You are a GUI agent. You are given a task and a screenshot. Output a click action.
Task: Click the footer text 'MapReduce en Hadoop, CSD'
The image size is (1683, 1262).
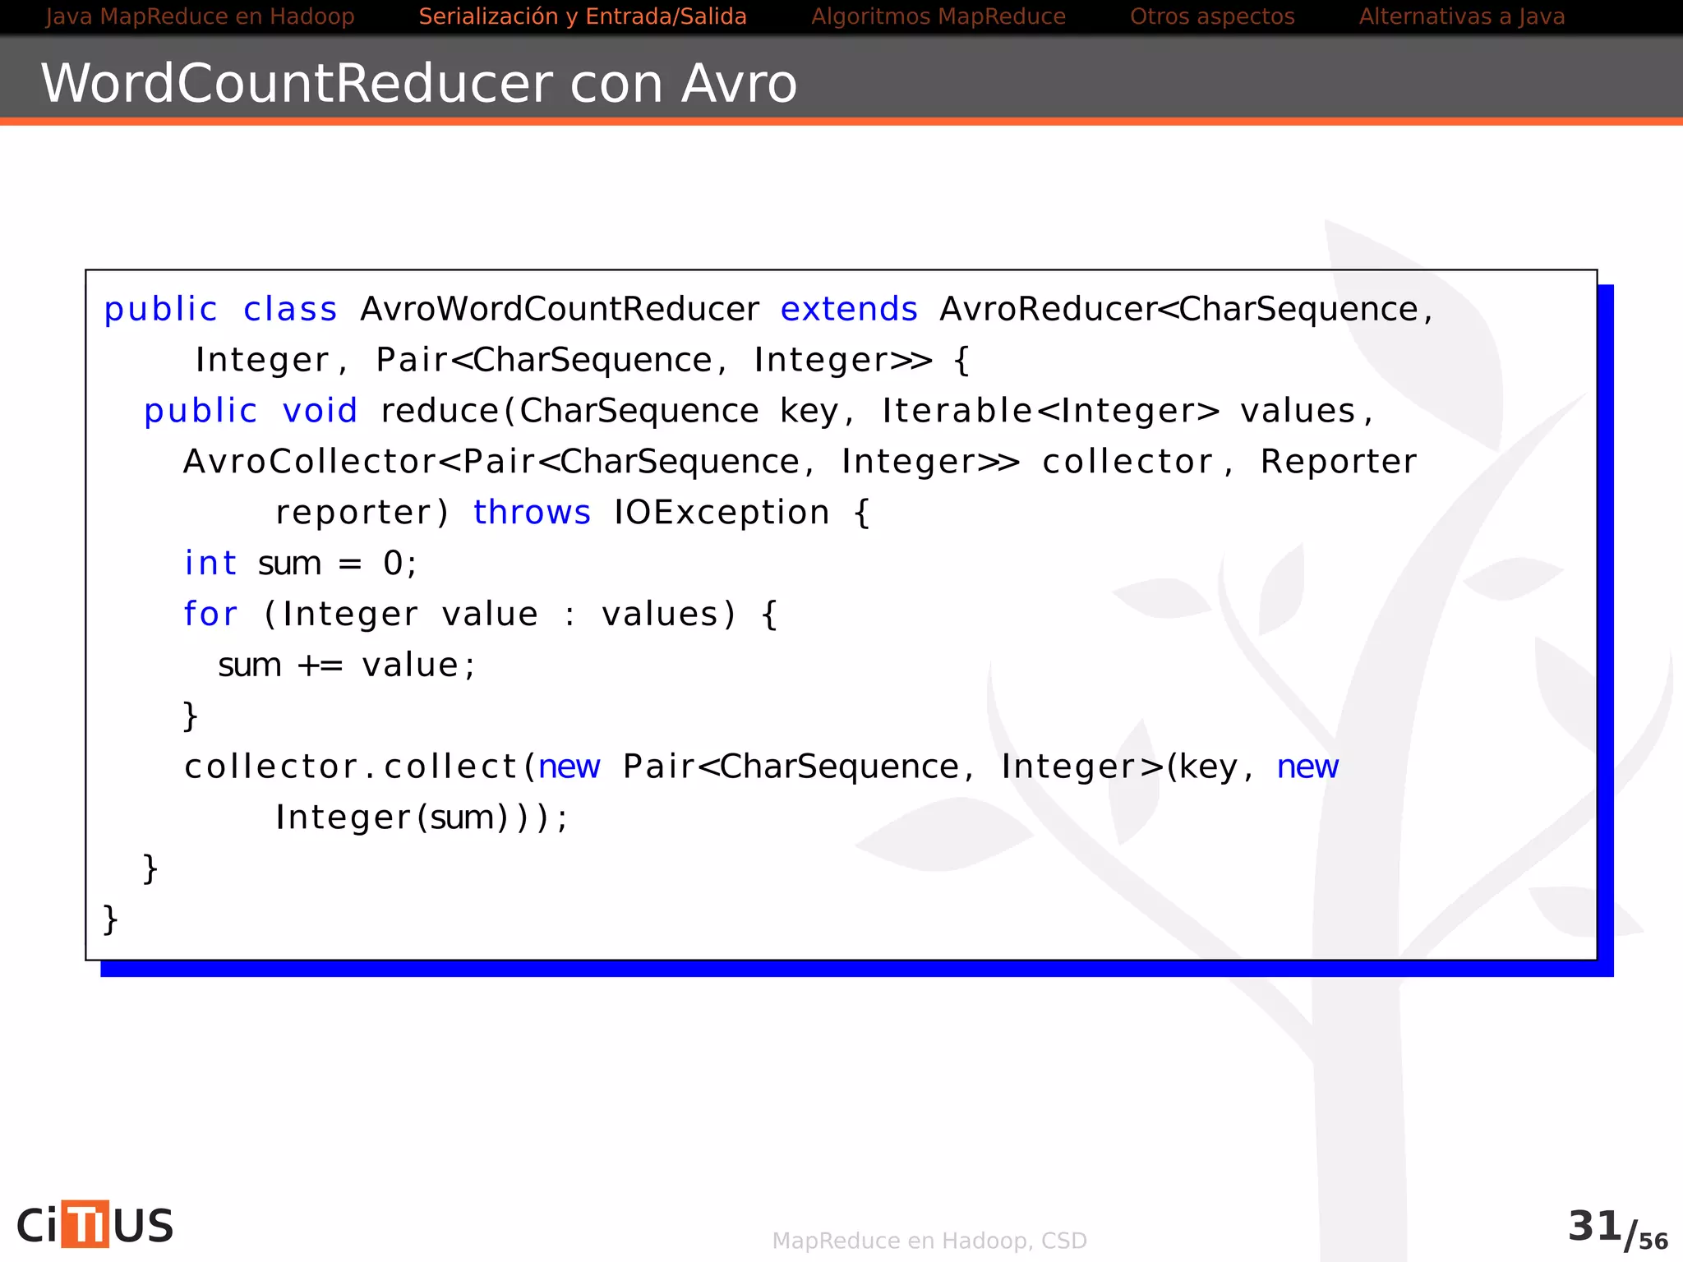(929, 1241)
